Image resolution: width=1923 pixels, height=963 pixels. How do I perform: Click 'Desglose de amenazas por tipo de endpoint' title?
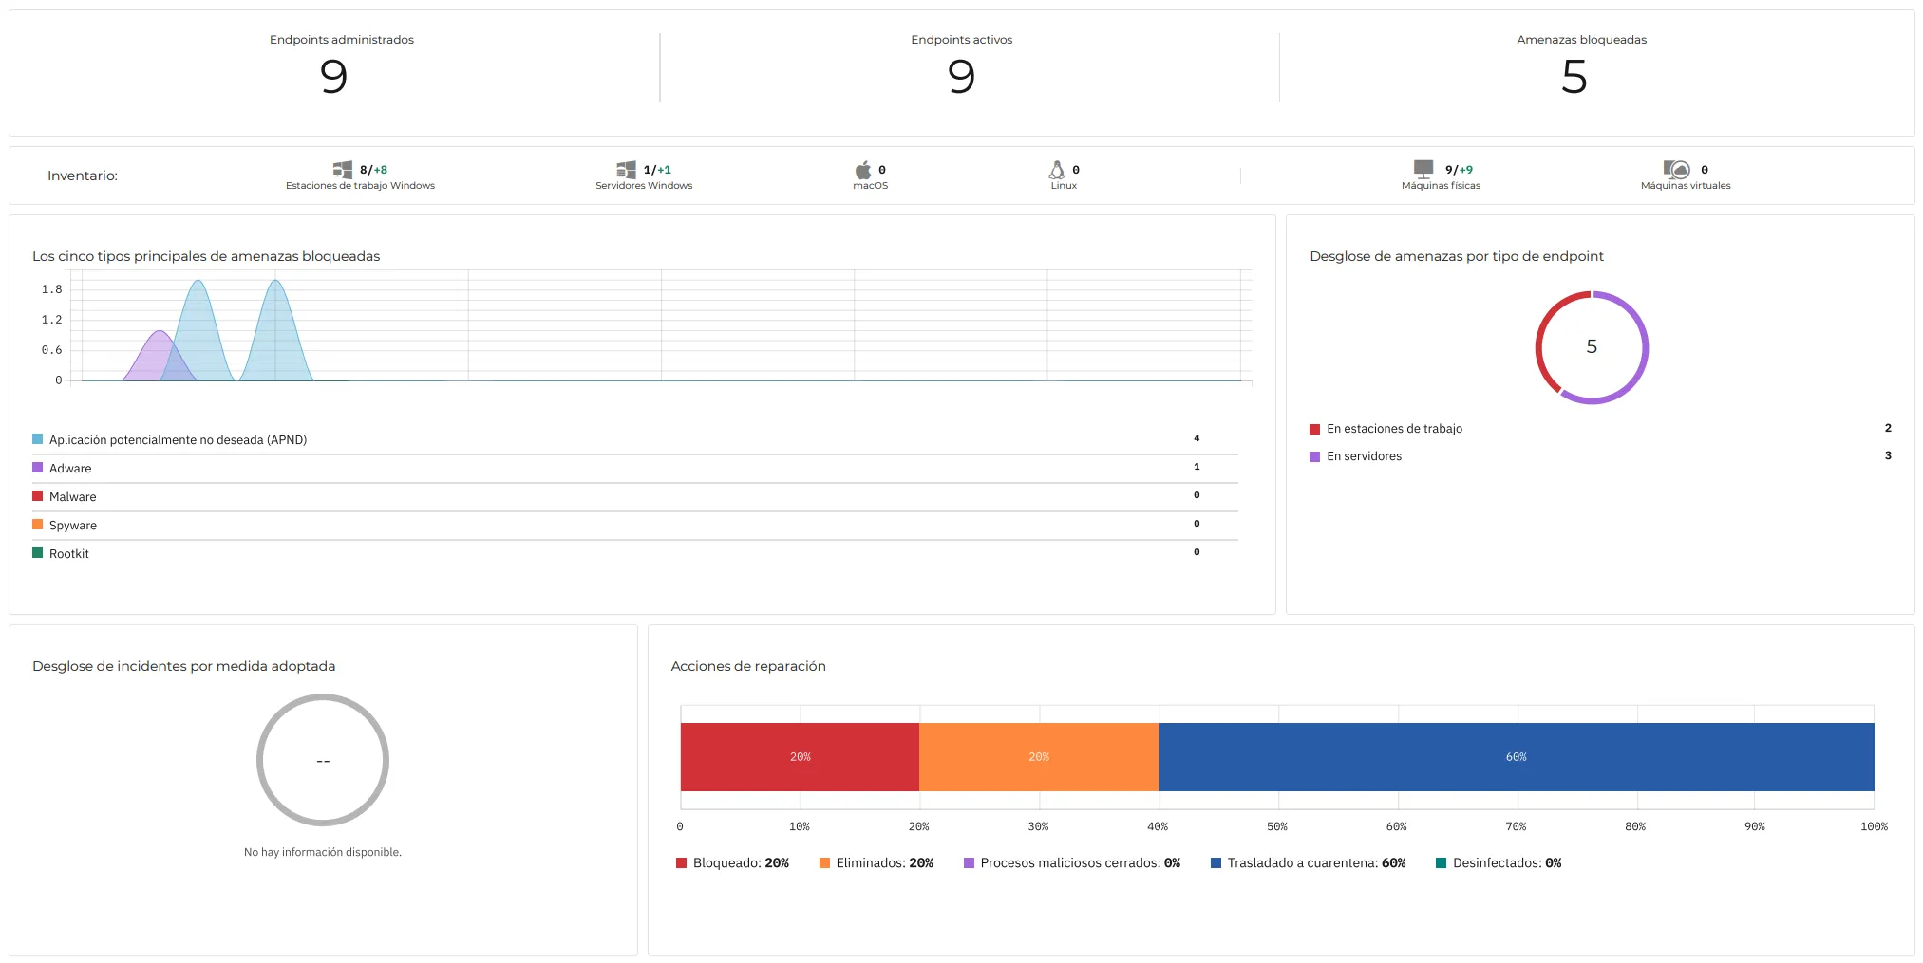pyautogui.click(x=1457, y=256)
